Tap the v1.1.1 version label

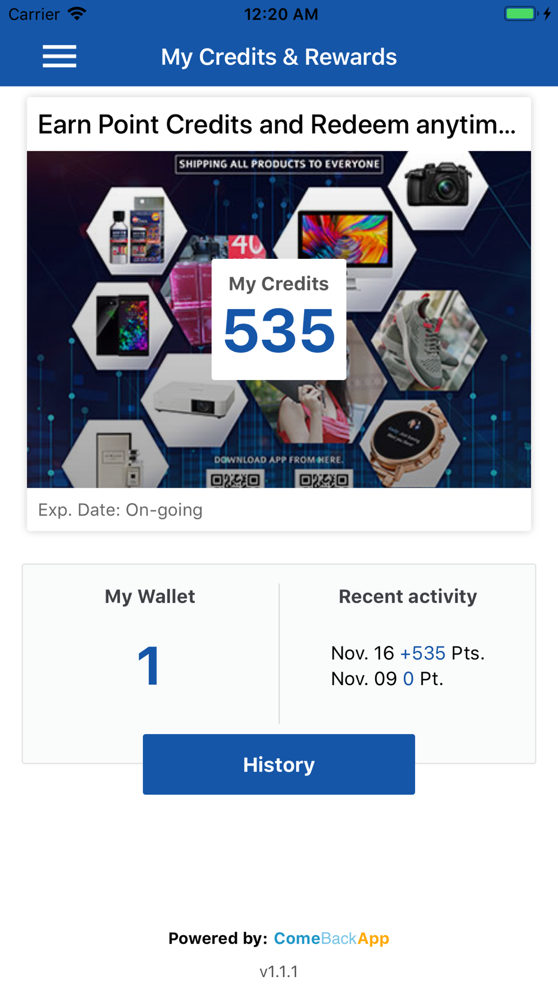[279, 971]
